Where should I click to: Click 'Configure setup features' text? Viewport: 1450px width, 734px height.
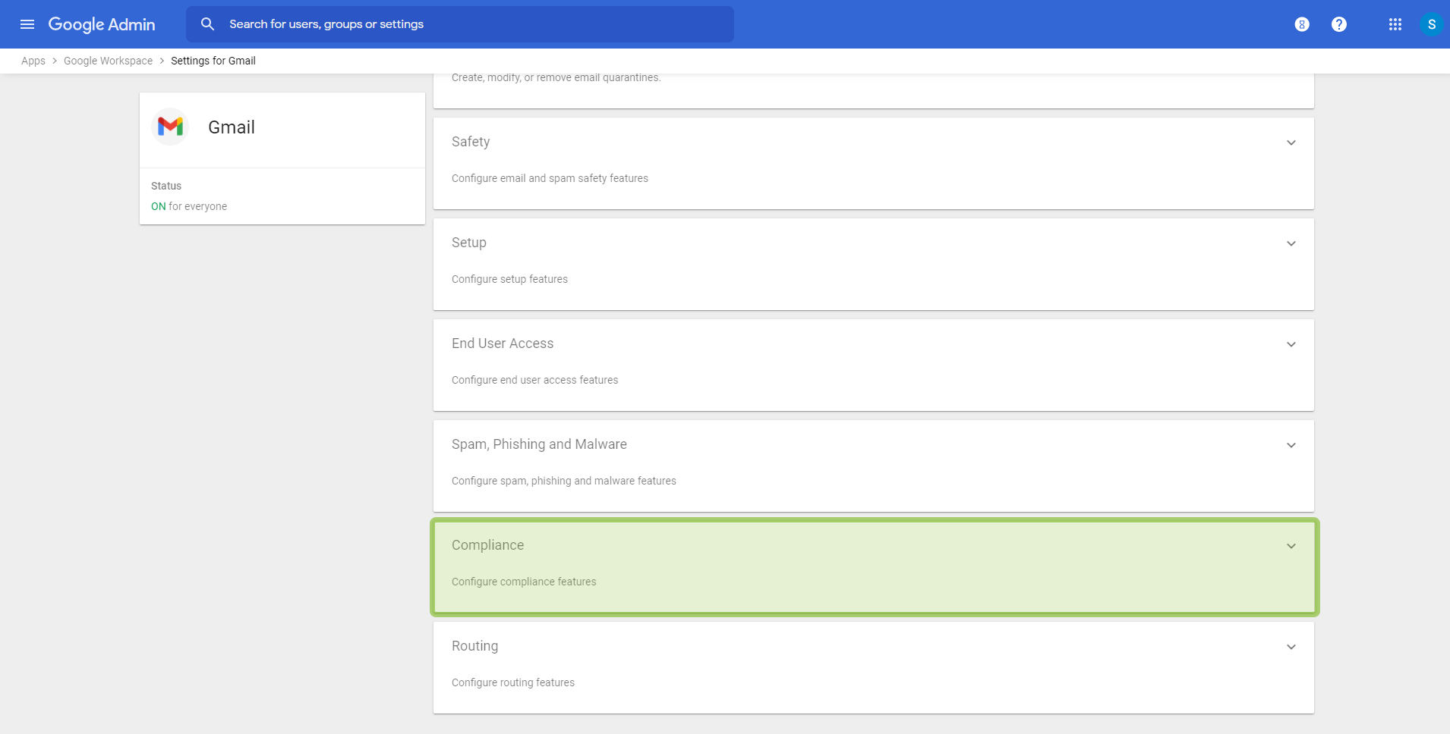(509, 279)
